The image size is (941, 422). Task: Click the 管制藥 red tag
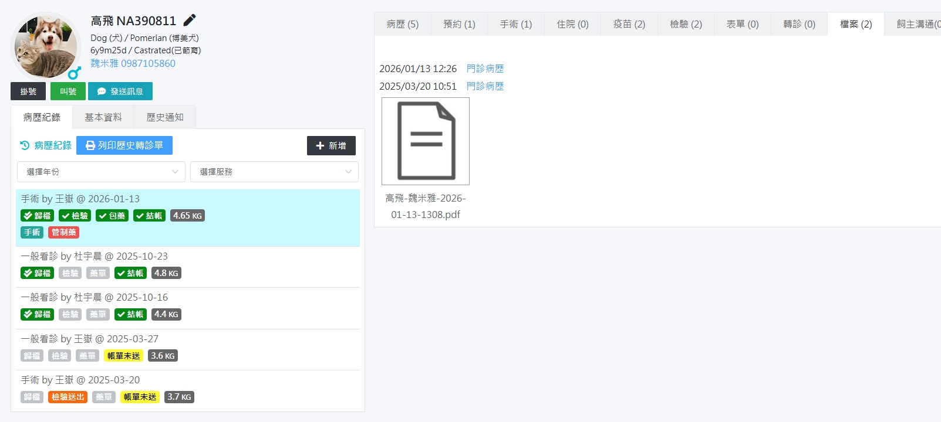[63, 232]
